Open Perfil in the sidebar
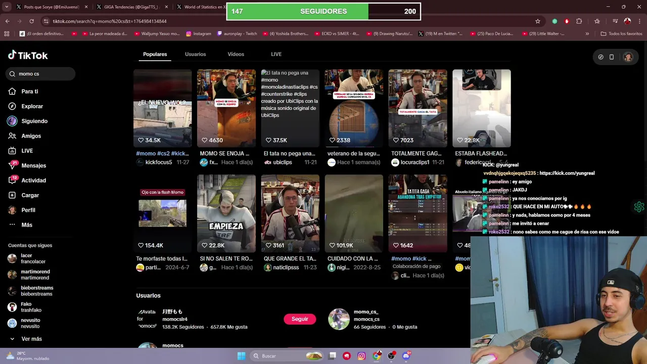Screen dimensions: 647x364 pos(28,210)
